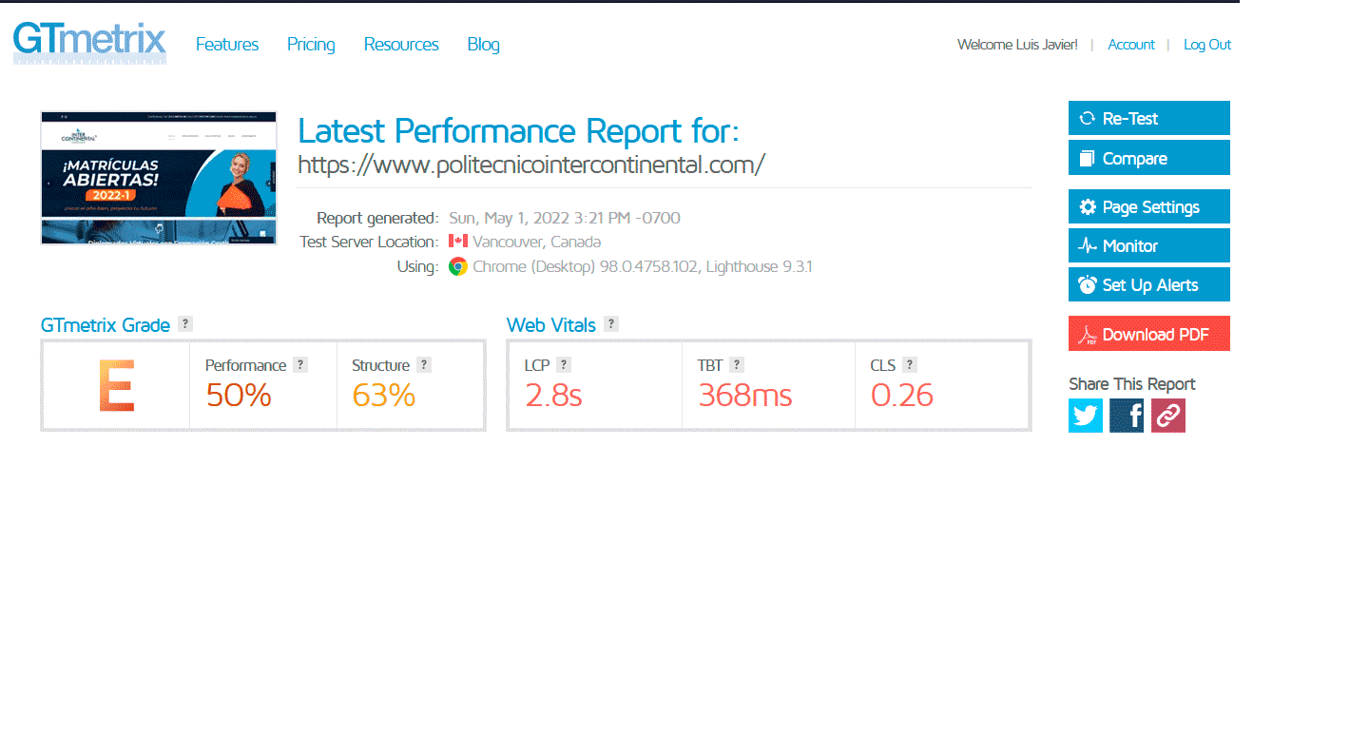Click the Download PDF icon
The height and width of the screenshot is (738, 1369).
(1087, 333)
